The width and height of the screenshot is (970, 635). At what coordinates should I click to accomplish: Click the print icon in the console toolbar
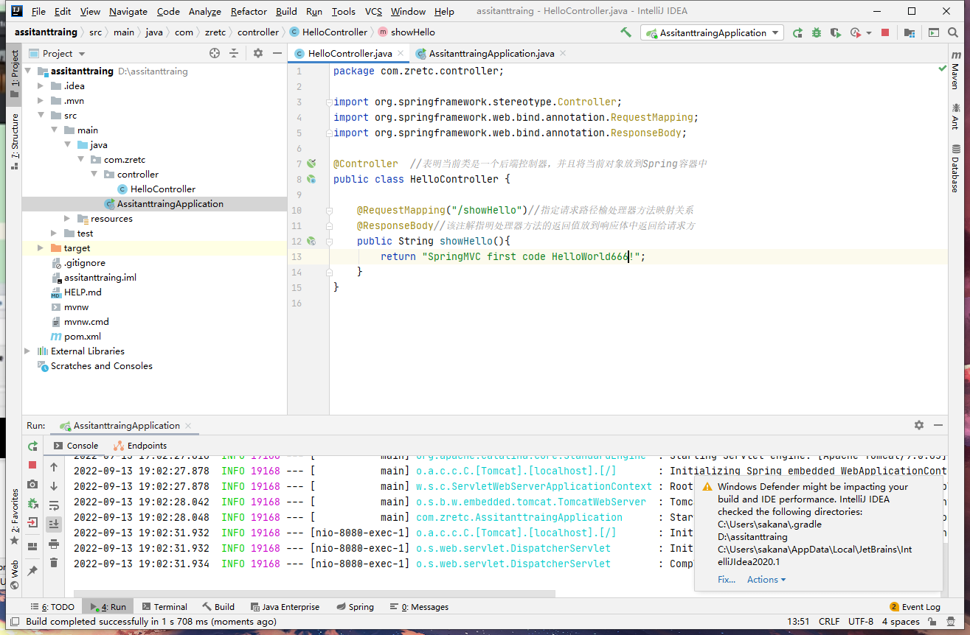(54, 544)
